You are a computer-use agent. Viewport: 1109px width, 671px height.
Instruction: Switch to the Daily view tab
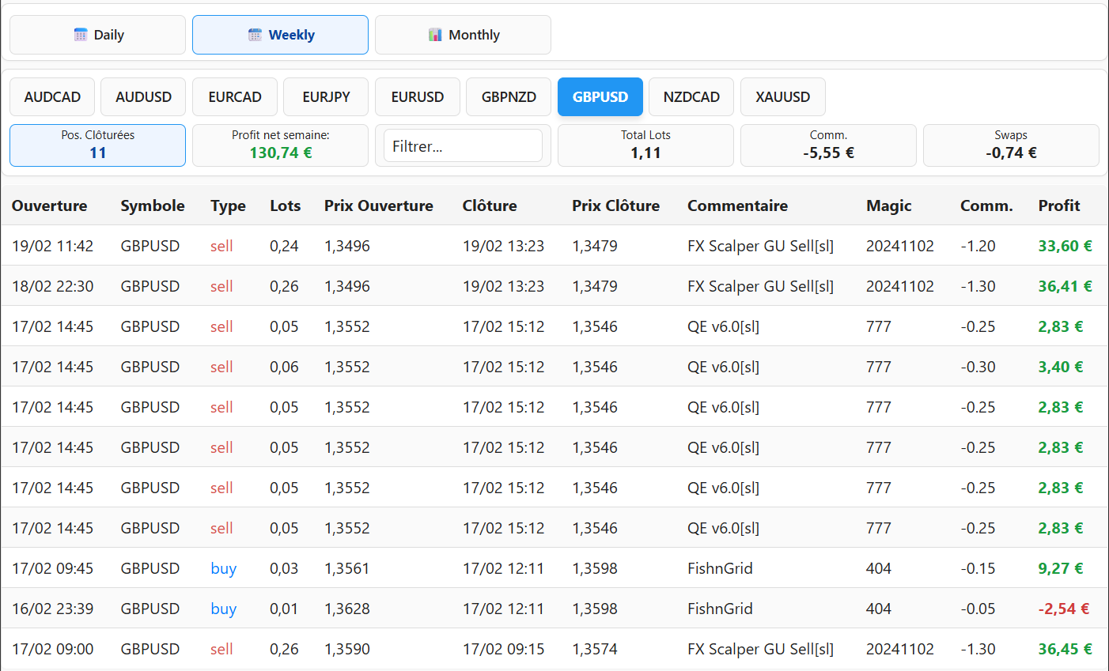click(97, 35)
